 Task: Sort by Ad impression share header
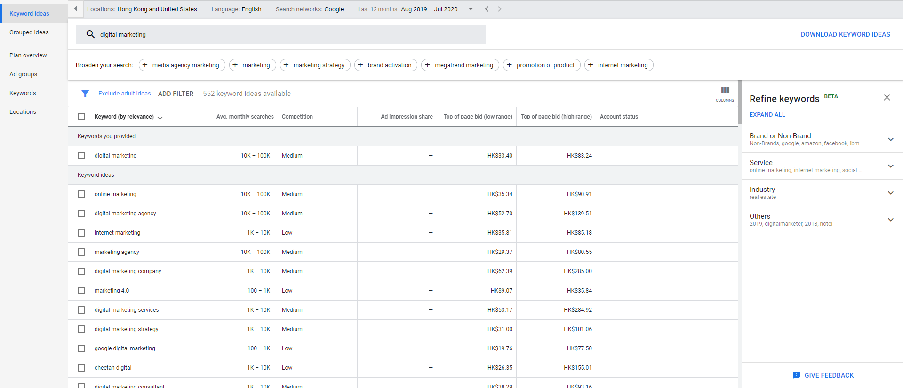click(407, 117)
